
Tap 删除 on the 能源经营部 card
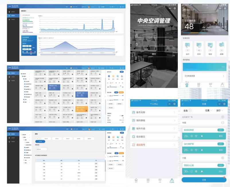(x=221, y=136)
